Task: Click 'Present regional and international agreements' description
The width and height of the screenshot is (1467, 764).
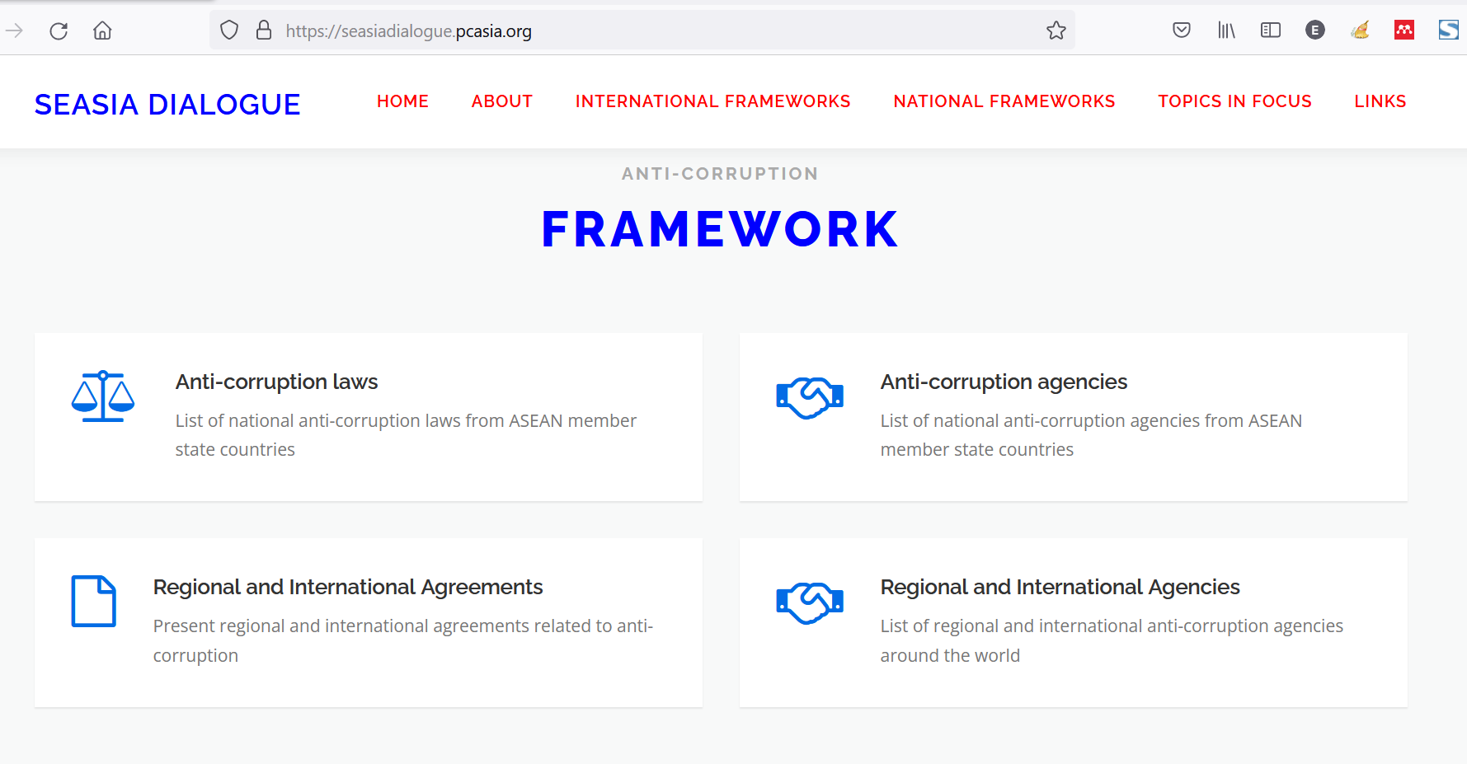Action: pyautogui.click(x=403, y=640)
